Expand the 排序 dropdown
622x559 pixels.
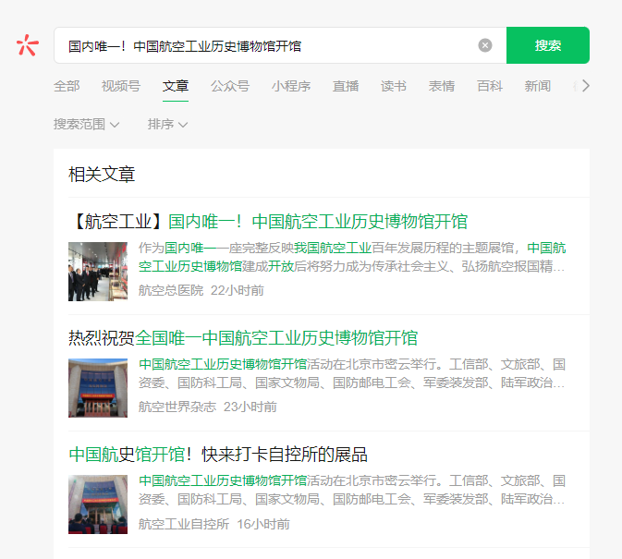[167, 125]
